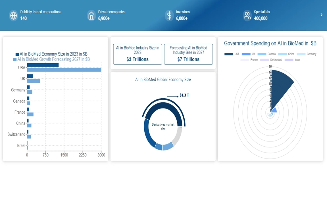Click the Forecasting Industry Size in 2027 card
Image resolution: width=327 pixels, height=200 pixels.
pyautogui.click(x=188, y=54)
